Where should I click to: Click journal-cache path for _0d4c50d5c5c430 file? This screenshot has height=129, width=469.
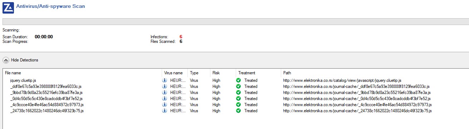pos(357,99)
